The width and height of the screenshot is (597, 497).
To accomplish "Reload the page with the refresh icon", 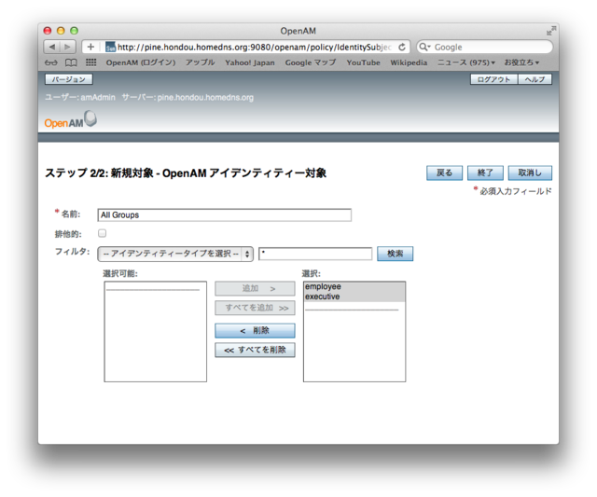I will (402, 47).
